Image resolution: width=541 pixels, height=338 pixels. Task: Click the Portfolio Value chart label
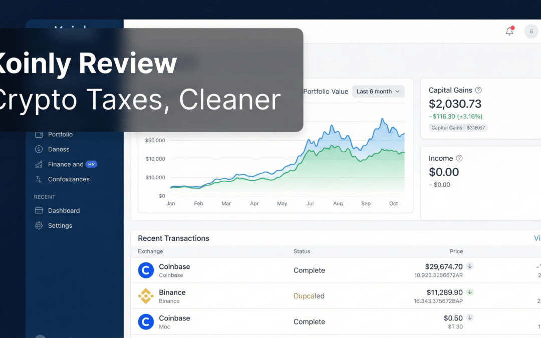(326, 92)
